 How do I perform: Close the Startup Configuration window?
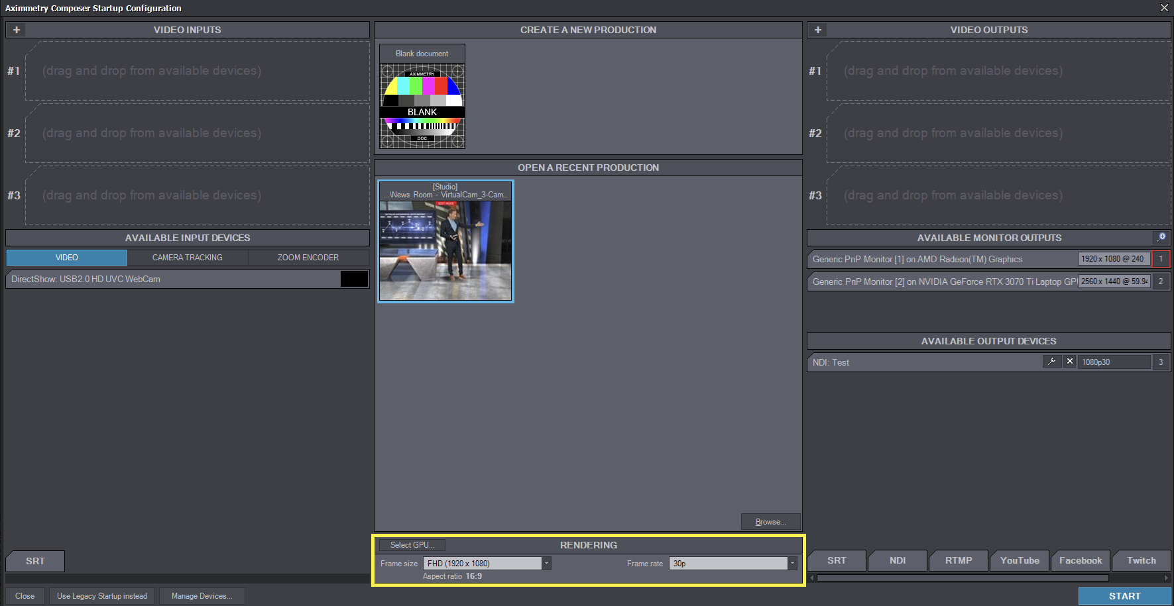[x=1164, y=8]
